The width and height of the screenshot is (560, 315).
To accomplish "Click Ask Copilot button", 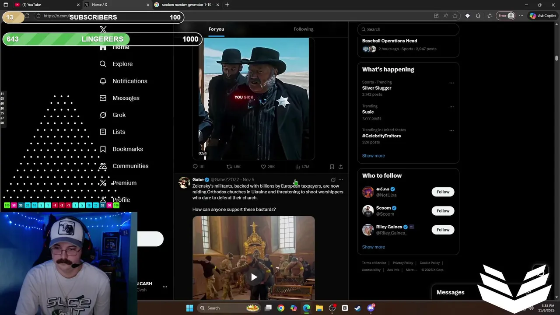I will click(542, 16).
